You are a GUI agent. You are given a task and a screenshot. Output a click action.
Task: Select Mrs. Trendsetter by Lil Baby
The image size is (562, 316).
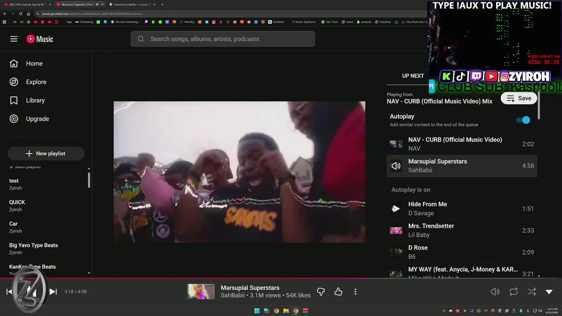pos(462,230)
